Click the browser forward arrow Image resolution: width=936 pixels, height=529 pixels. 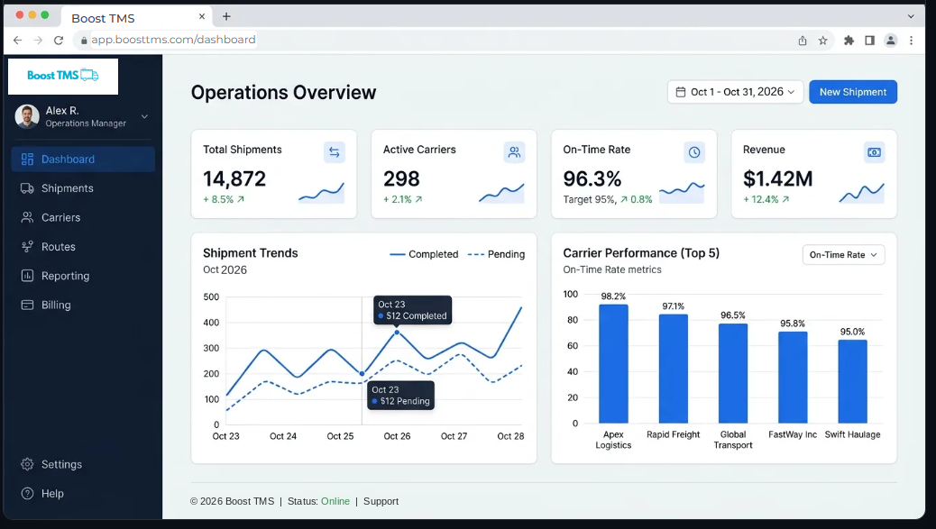click(x=38, y=40)
